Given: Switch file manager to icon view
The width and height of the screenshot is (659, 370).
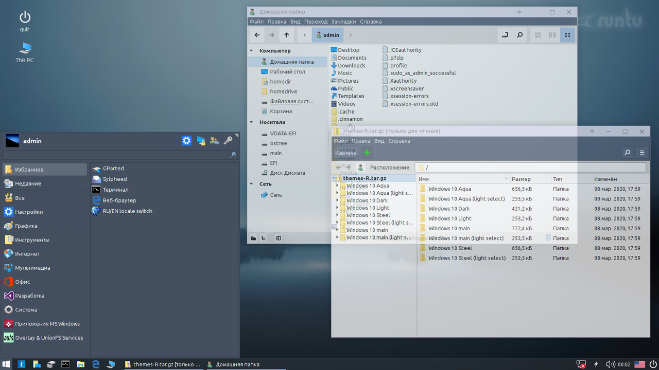Looking at the screenshot, I should [x=538, y=35].
